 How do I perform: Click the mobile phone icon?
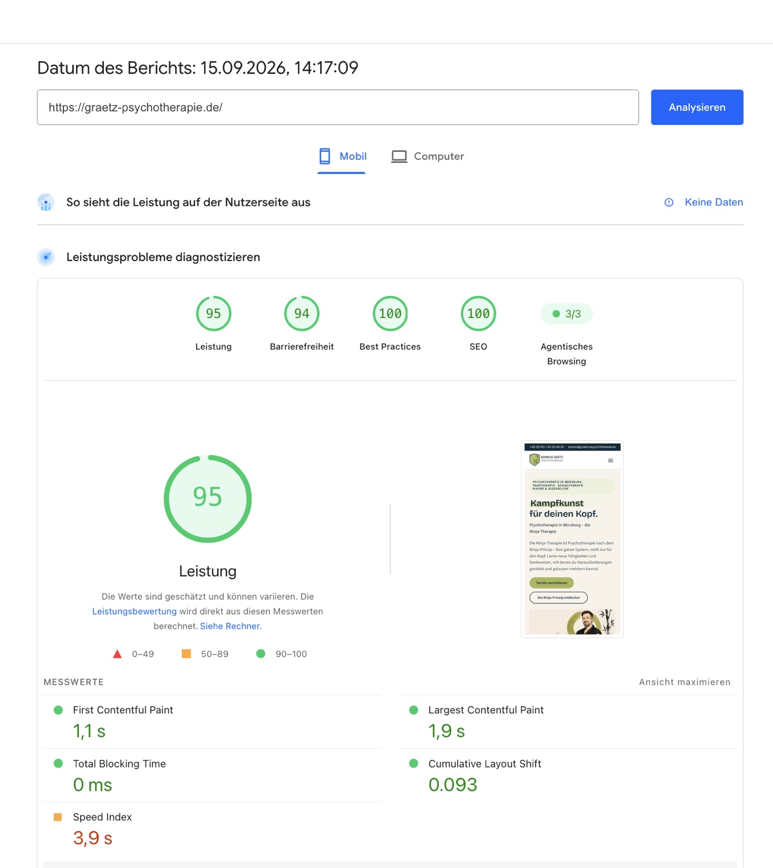325,156
